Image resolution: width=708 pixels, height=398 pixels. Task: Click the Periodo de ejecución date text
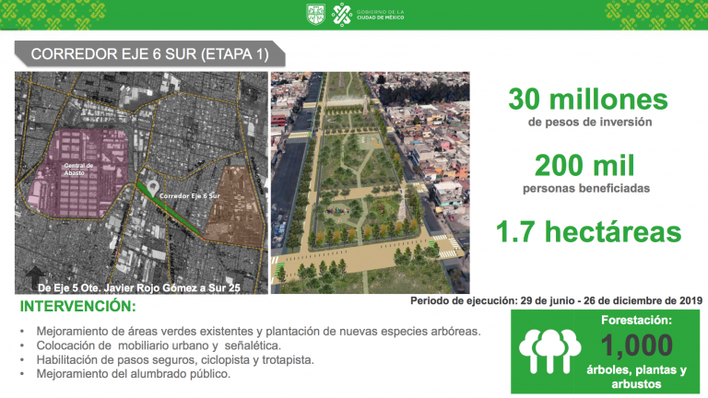click(556, 300)
